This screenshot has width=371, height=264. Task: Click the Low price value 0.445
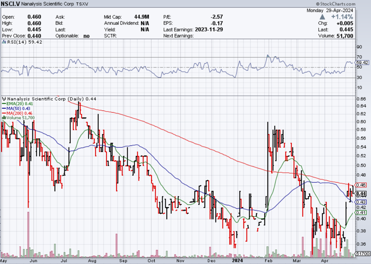click(34, 29)
